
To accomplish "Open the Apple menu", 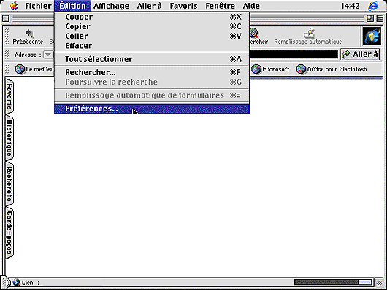I will (14, 6).
